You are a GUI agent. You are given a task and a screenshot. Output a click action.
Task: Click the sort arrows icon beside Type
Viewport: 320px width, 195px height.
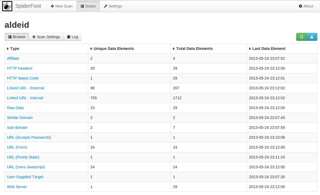pos(8,49)
